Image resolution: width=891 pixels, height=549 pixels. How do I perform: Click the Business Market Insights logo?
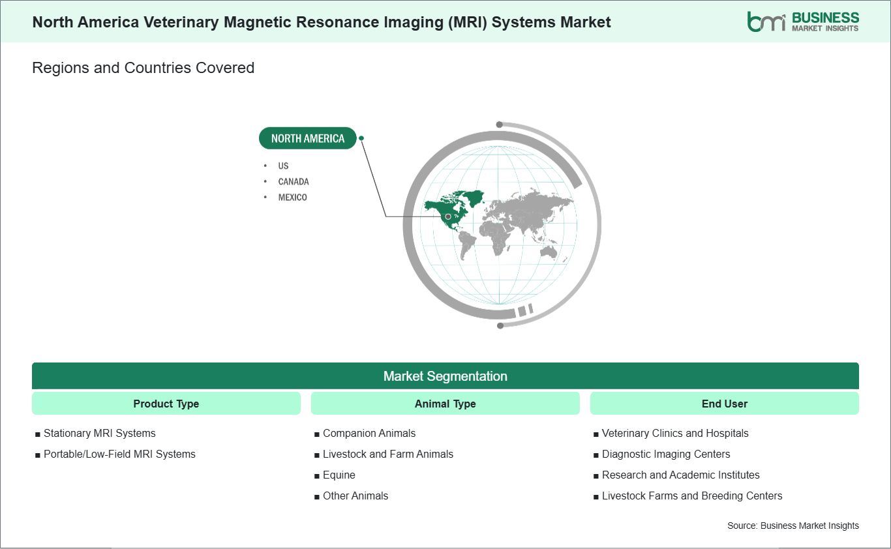(x=803, y=21)
